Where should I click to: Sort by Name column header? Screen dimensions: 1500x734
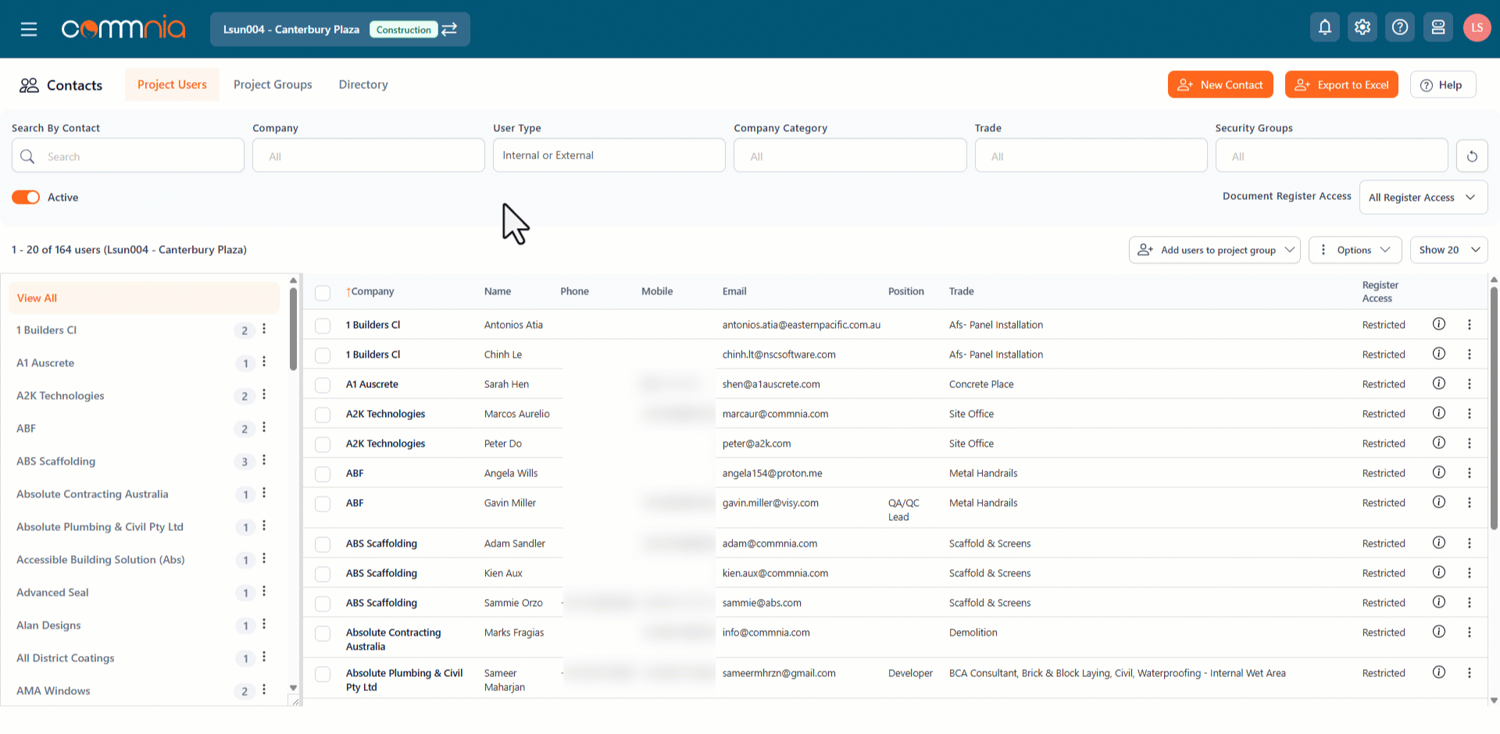498,291
